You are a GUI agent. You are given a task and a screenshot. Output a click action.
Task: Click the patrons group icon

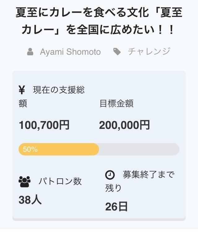click(x=24, y=181)
